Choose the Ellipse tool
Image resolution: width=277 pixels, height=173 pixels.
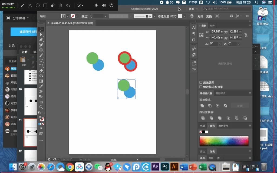(41, 50)
